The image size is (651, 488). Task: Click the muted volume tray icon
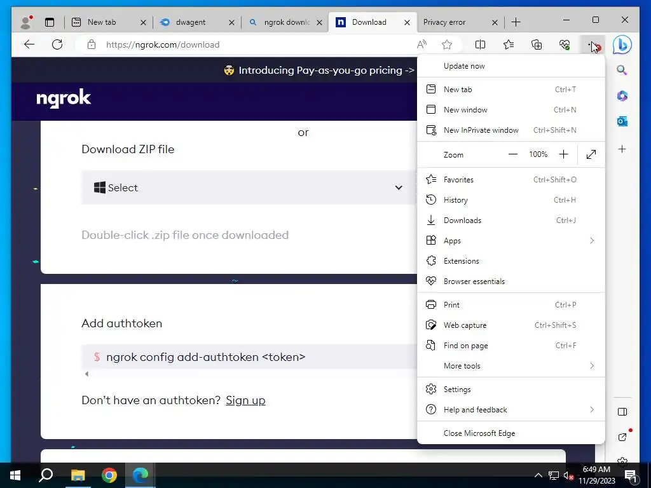568,475
